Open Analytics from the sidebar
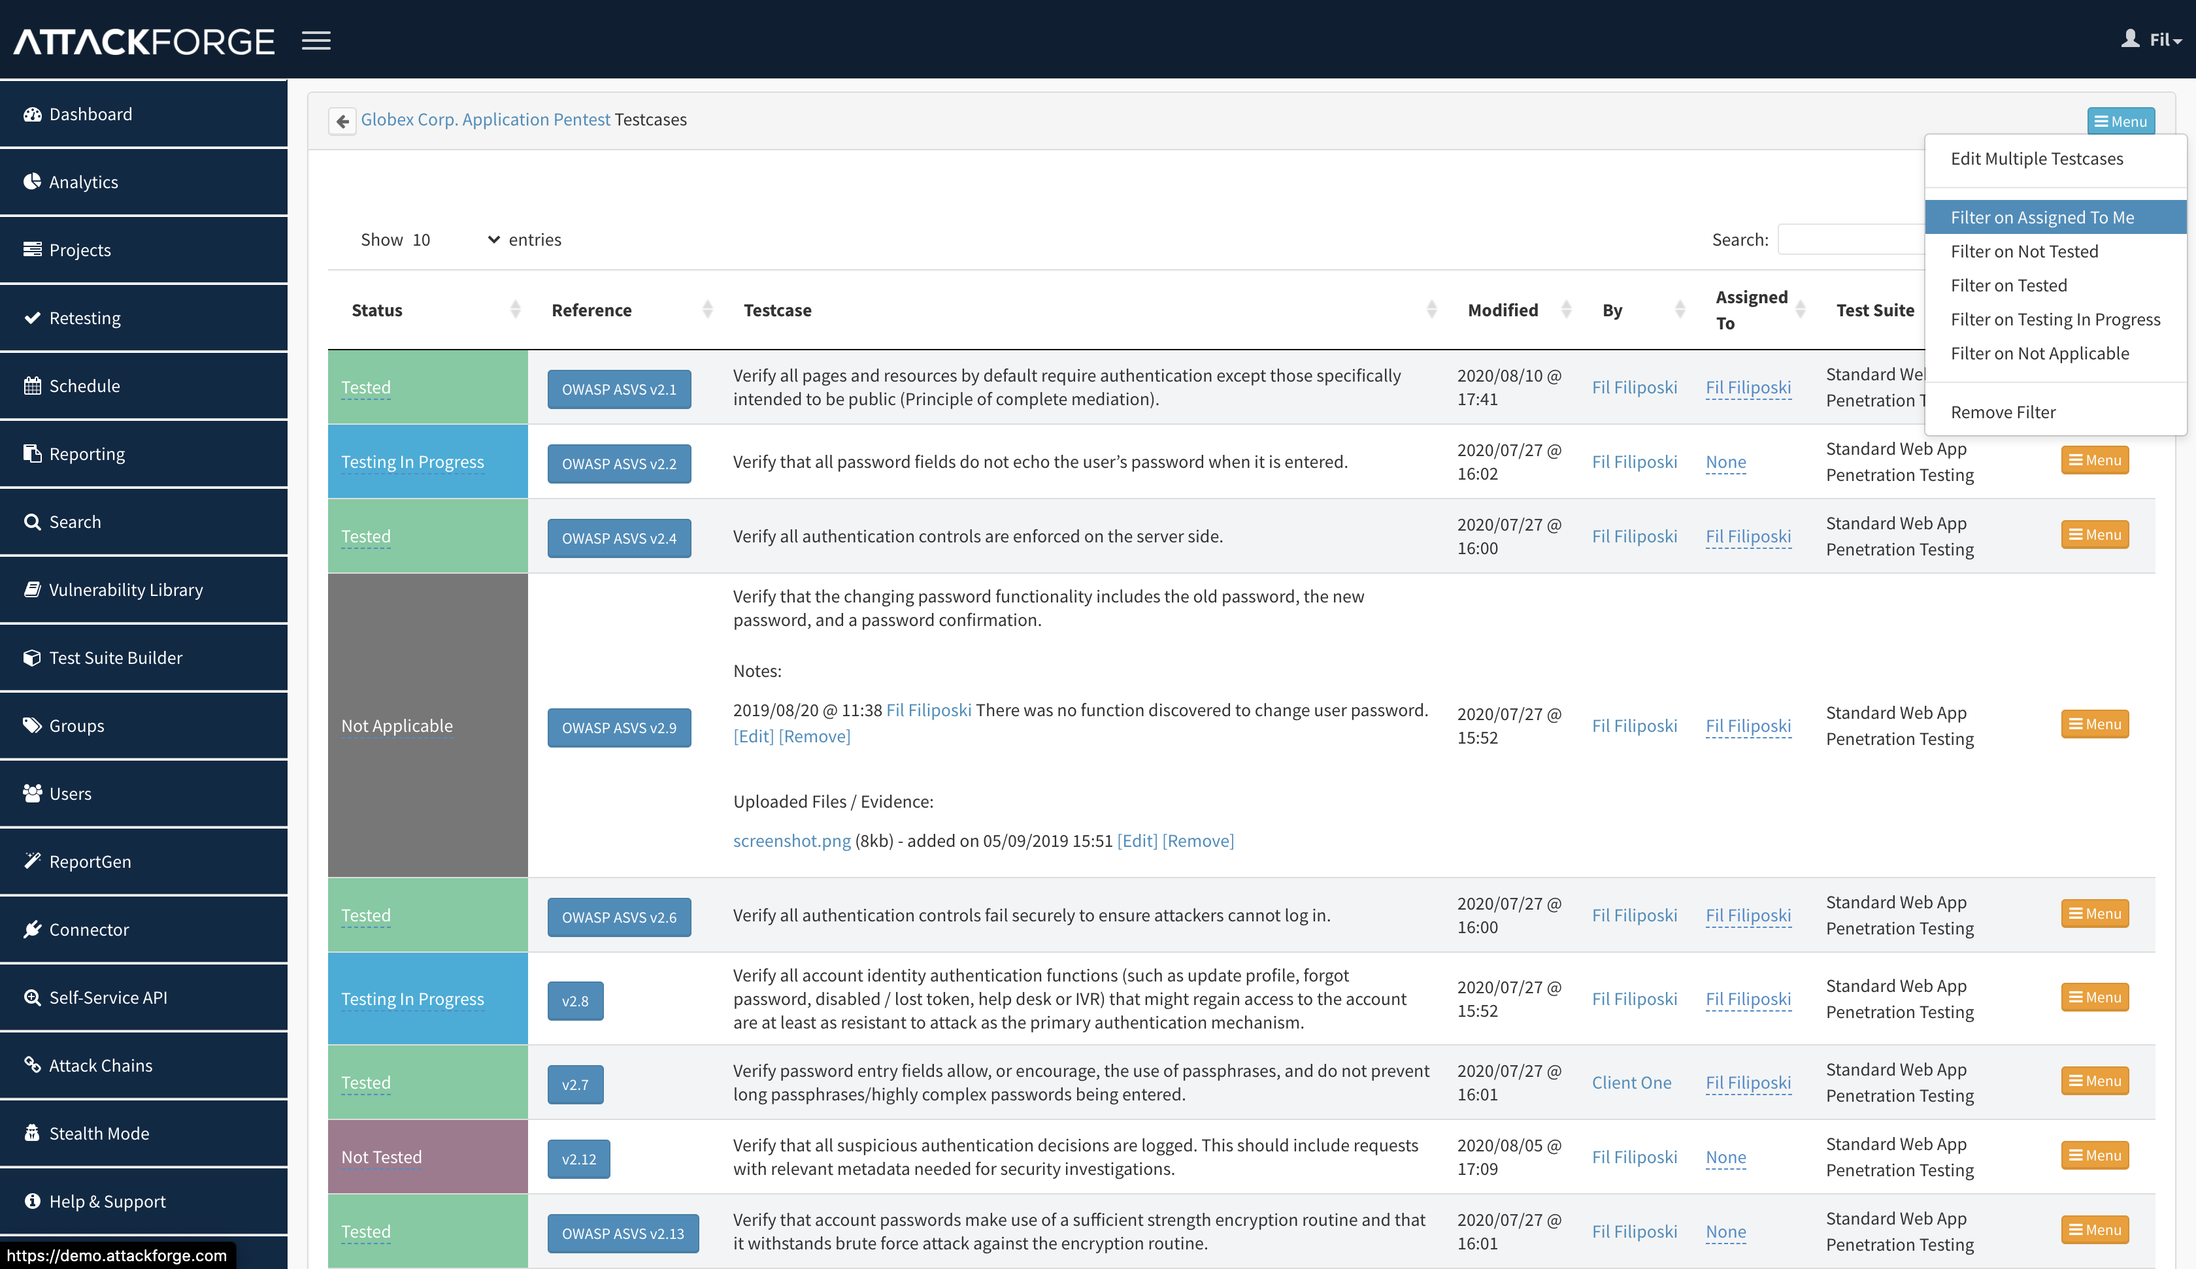This screenshot has height=1269, width=2196. click(x=144, y=182)
